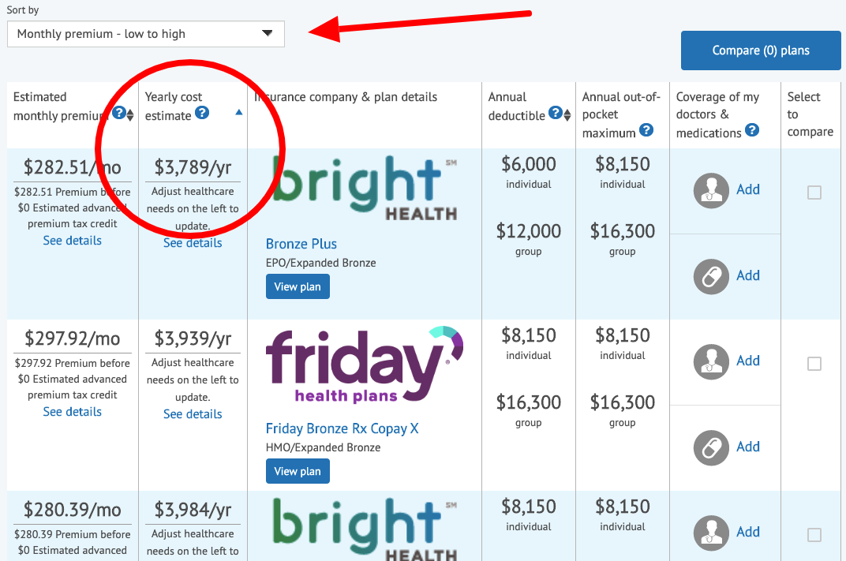Open the Bronze Plus plan name link
This screenshot has width=846, height=561.
(x=301, y=244)
